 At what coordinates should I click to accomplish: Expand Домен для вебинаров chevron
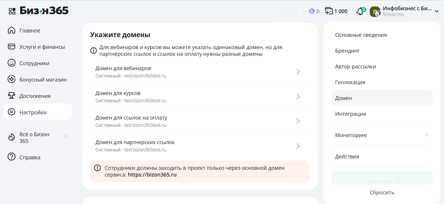298,72
